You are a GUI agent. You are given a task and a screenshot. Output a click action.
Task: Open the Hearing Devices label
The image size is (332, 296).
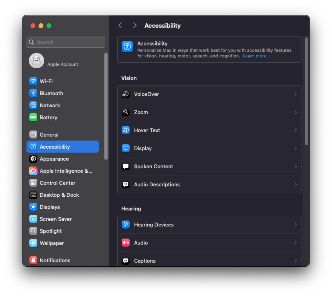[x=154, y=225]
